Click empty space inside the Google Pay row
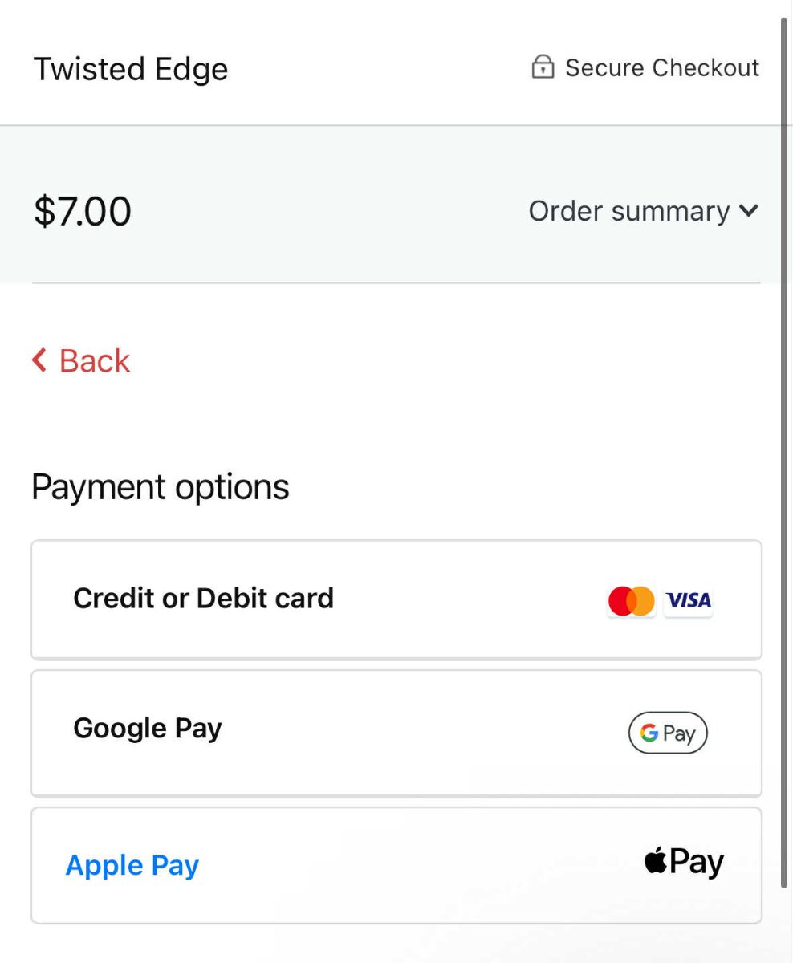Screen dimensions: 793x963 (x=417, y=733)
